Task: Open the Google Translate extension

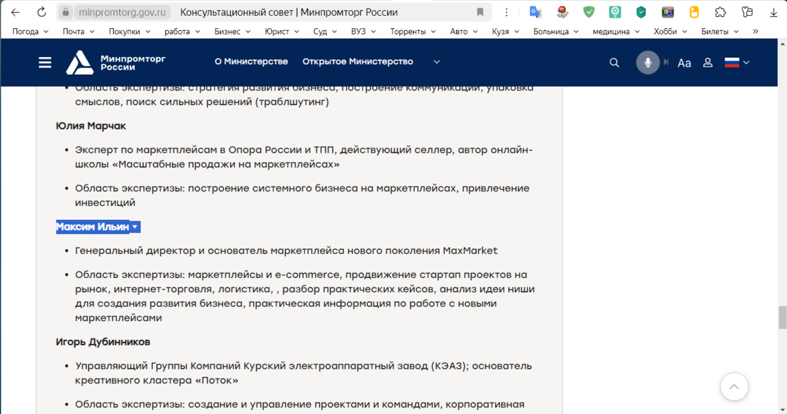Action: point(536,12)
